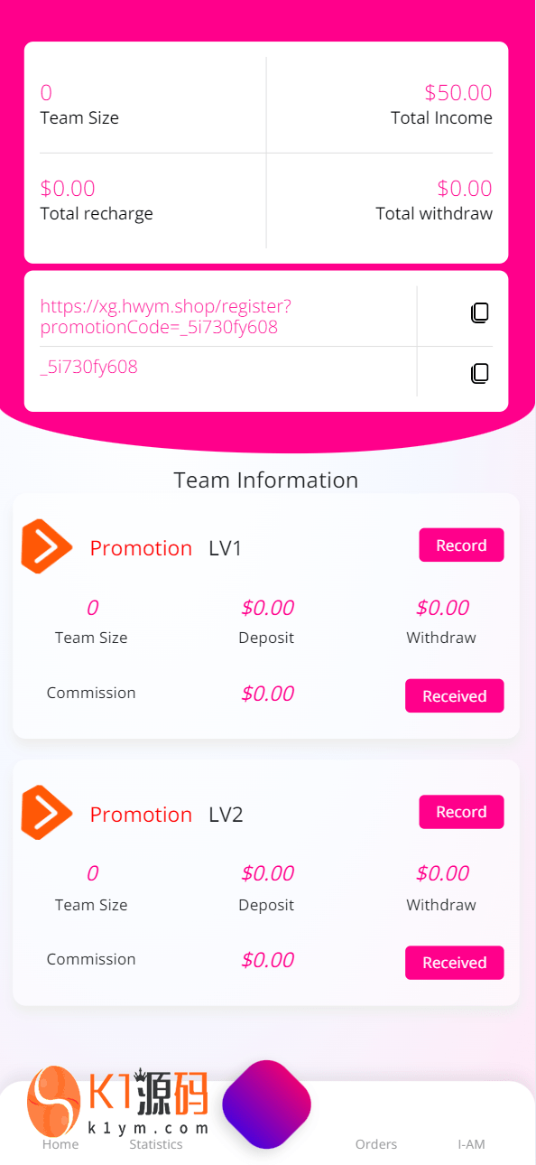Viewport: 536px width, 1165px height.
Task: Copy the promotion code _5i730fy608 icon
Action: [480, 373]
